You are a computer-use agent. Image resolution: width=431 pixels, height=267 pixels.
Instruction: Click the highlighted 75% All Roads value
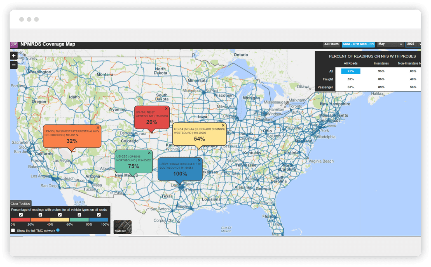click(351, 71)
